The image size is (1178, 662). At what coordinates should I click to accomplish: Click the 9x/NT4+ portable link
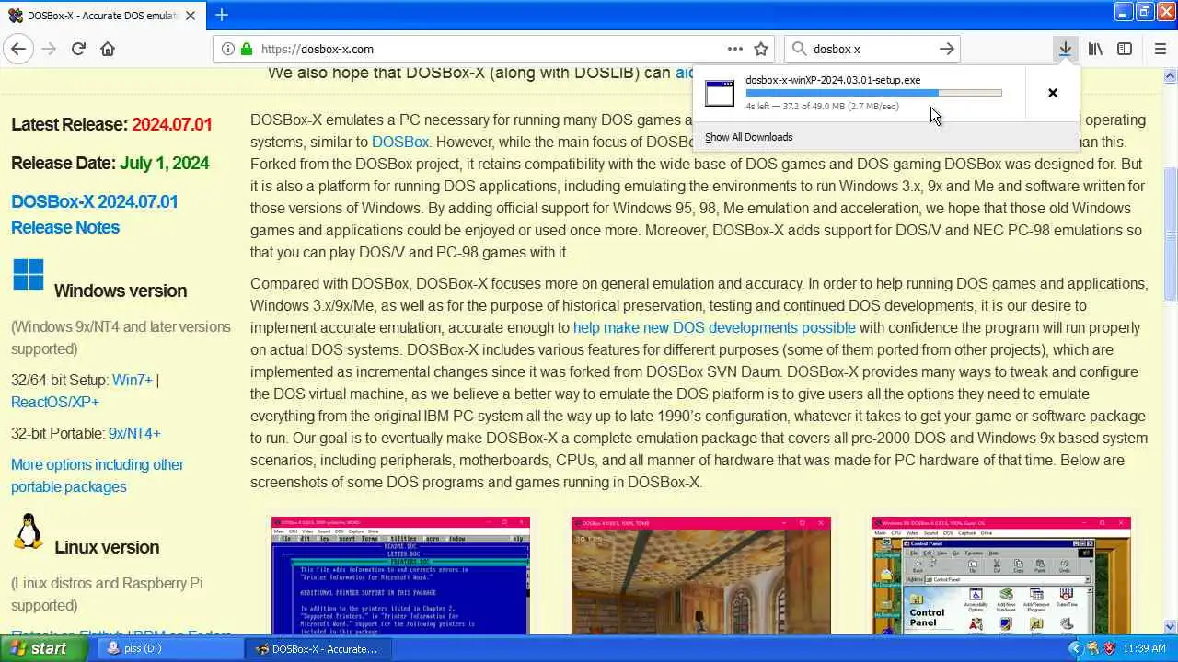click(134, 433)
